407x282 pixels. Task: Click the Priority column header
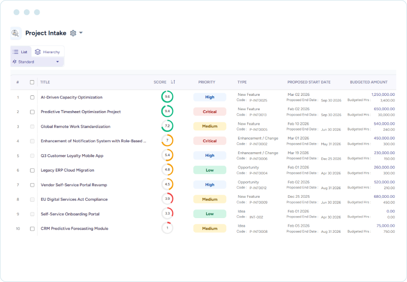(x=207, y=82)
